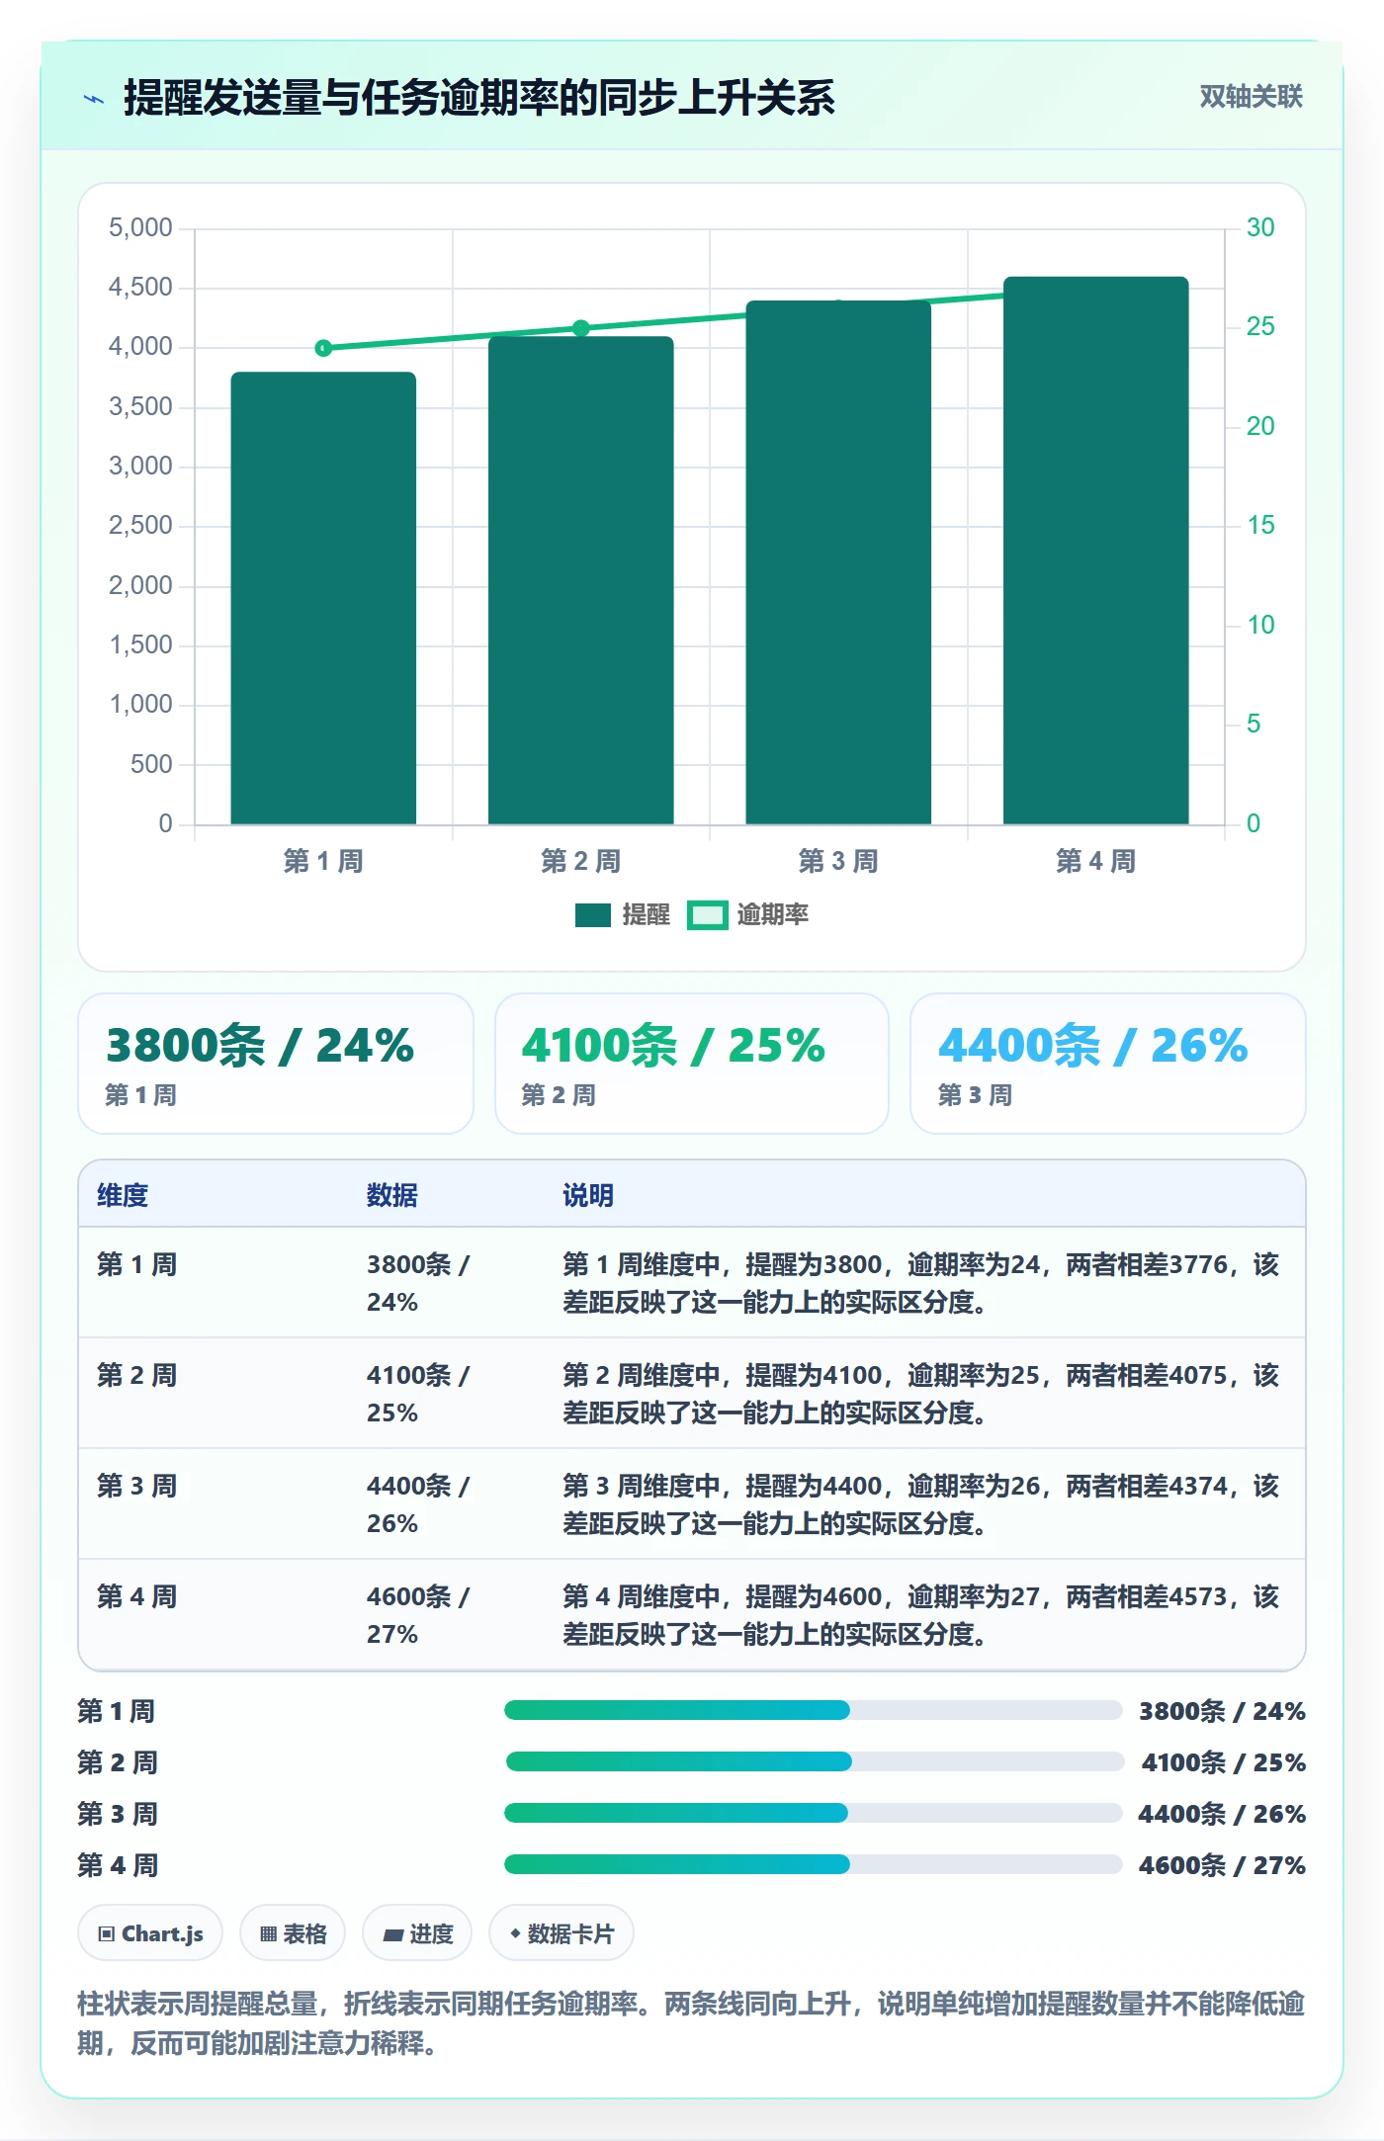Click the 第 1 周 overdue-rate line point

[x=323, y=348]
